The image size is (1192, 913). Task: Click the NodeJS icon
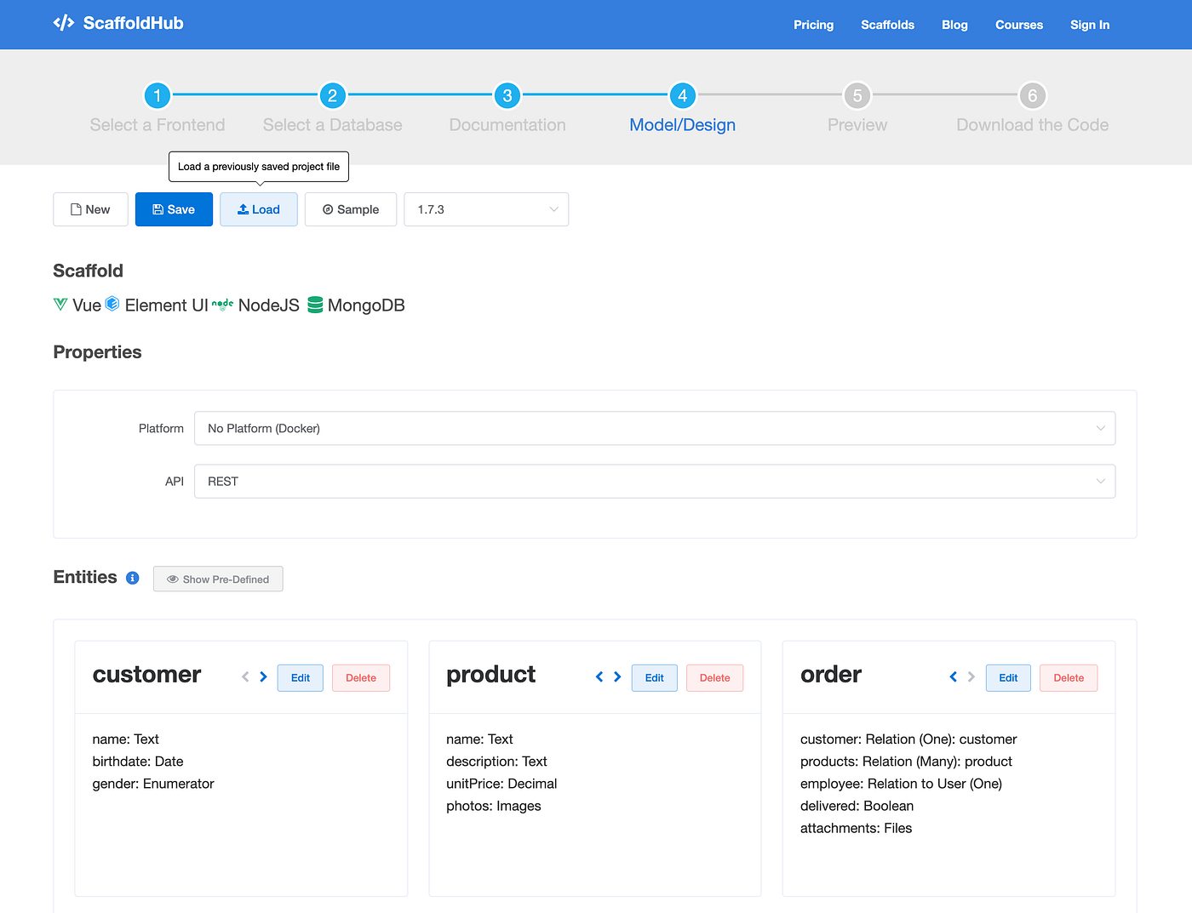coord(222,304)
